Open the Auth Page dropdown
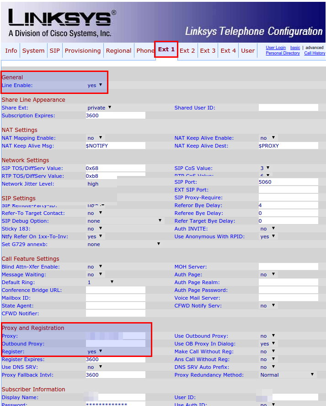 click(267, 274)
